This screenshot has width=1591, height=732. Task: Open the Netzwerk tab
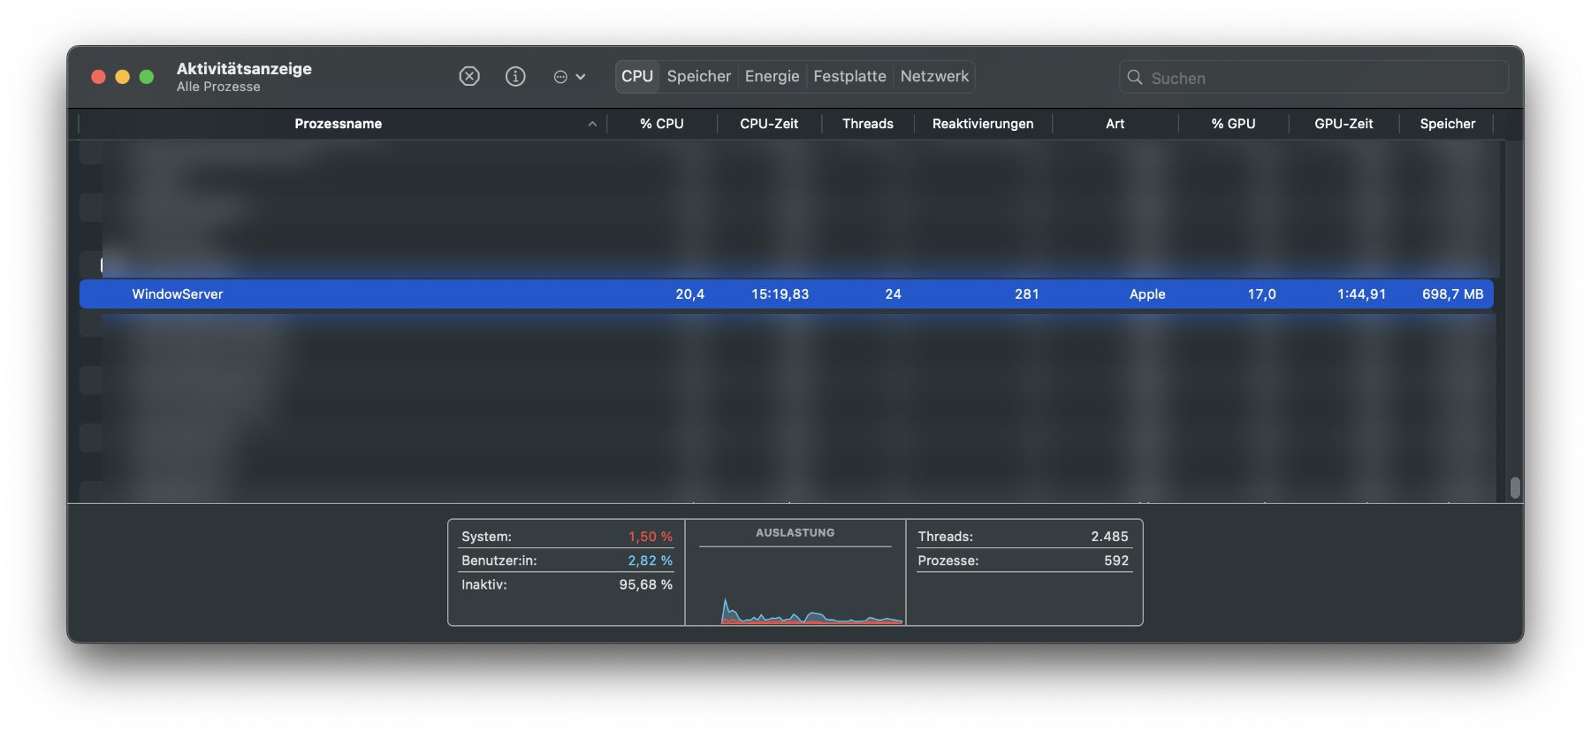pyautogui.click(x=934, y=77)
